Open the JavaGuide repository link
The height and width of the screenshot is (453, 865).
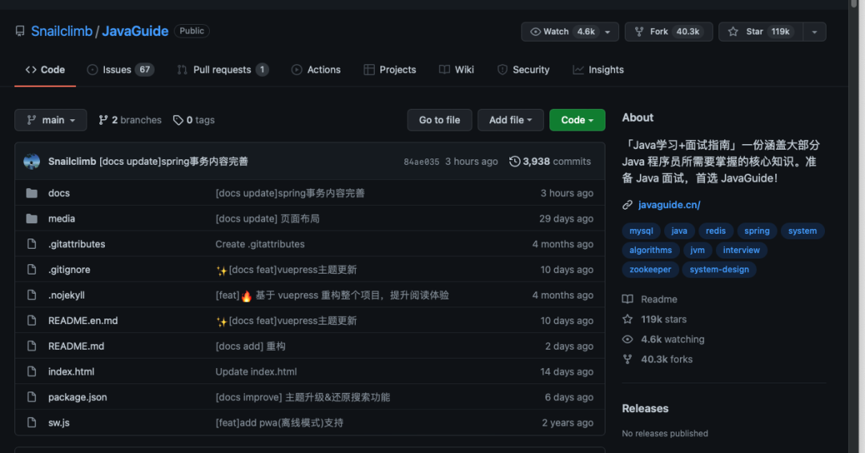(135, 31)
